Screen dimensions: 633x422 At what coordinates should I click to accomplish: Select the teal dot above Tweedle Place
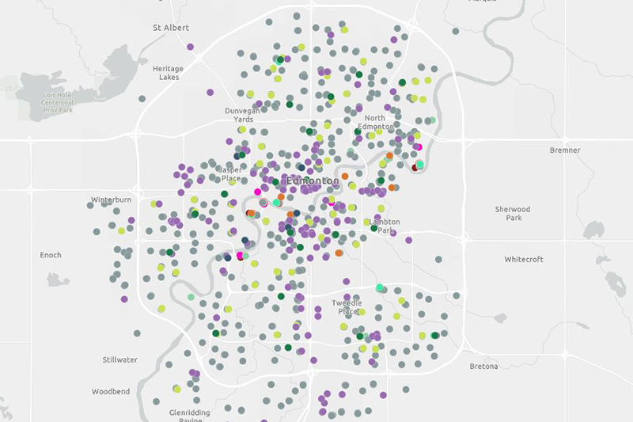click(380, 287)
